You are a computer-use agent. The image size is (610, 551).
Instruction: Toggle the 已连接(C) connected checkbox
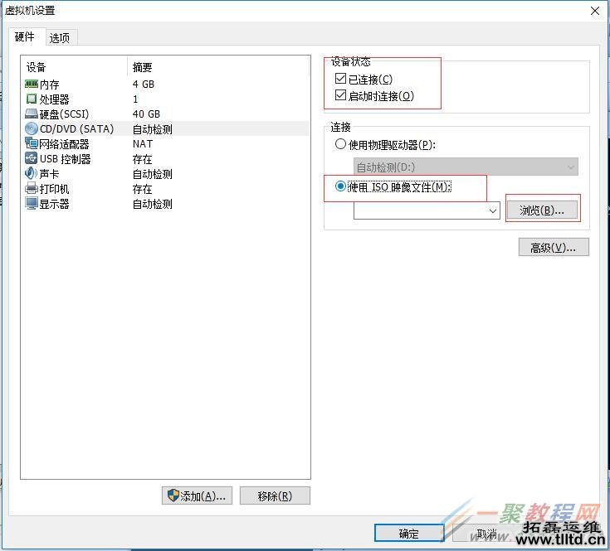[x=340, y=79]
